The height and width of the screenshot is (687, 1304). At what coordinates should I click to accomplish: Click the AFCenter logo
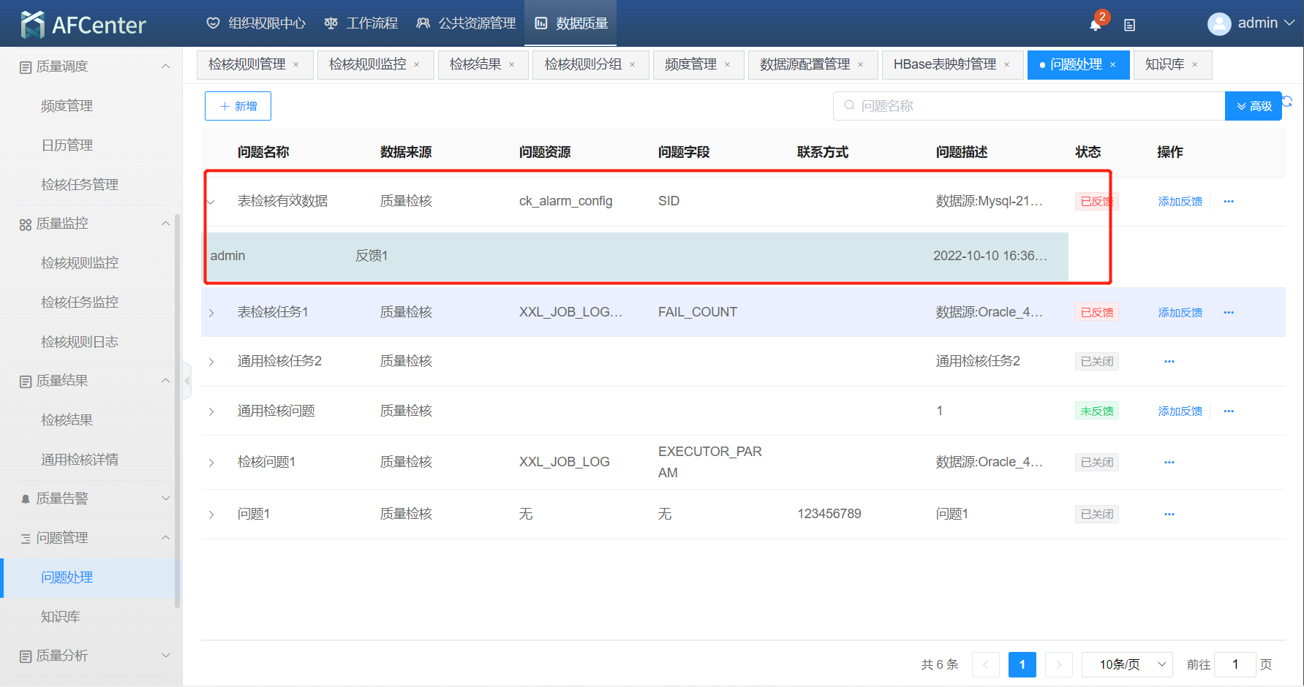83,25
